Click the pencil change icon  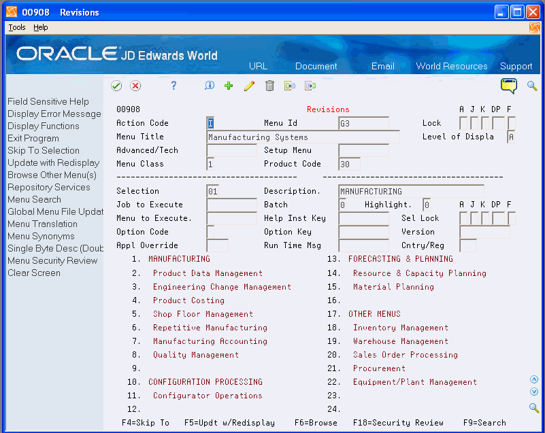click(x=249, y=86)
